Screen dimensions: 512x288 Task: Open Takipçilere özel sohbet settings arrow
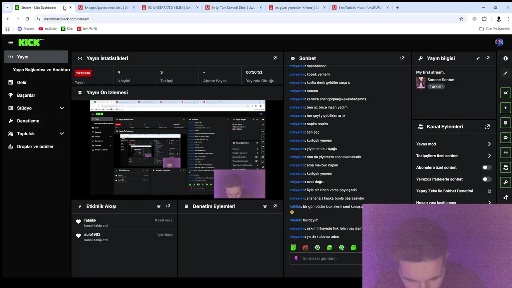(x=489, y=156)
